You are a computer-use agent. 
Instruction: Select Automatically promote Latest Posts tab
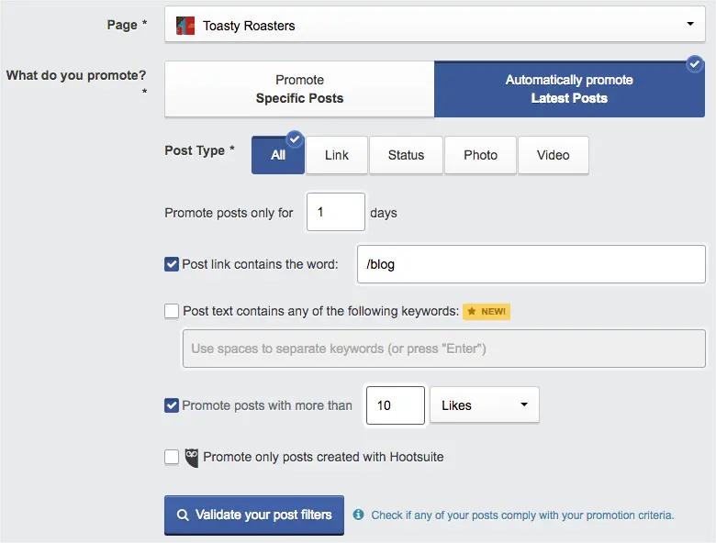(569, 89)
